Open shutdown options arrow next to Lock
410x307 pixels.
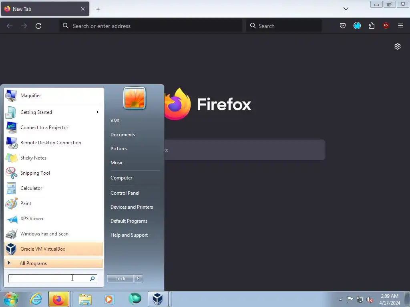(138, 279)
